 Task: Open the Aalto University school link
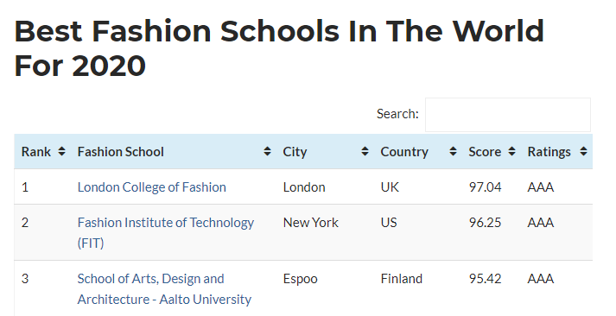pos(164,289)
